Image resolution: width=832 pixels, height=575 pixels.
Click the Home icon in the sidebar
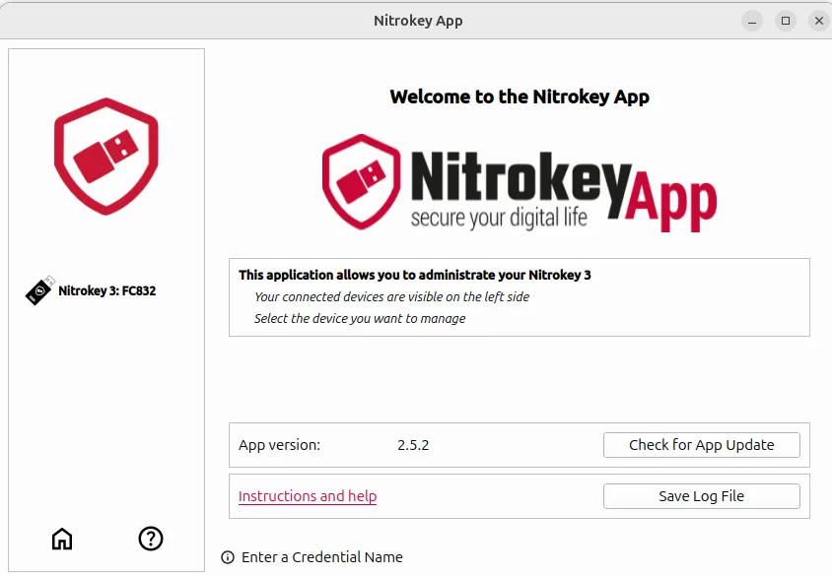pos(62,539)
